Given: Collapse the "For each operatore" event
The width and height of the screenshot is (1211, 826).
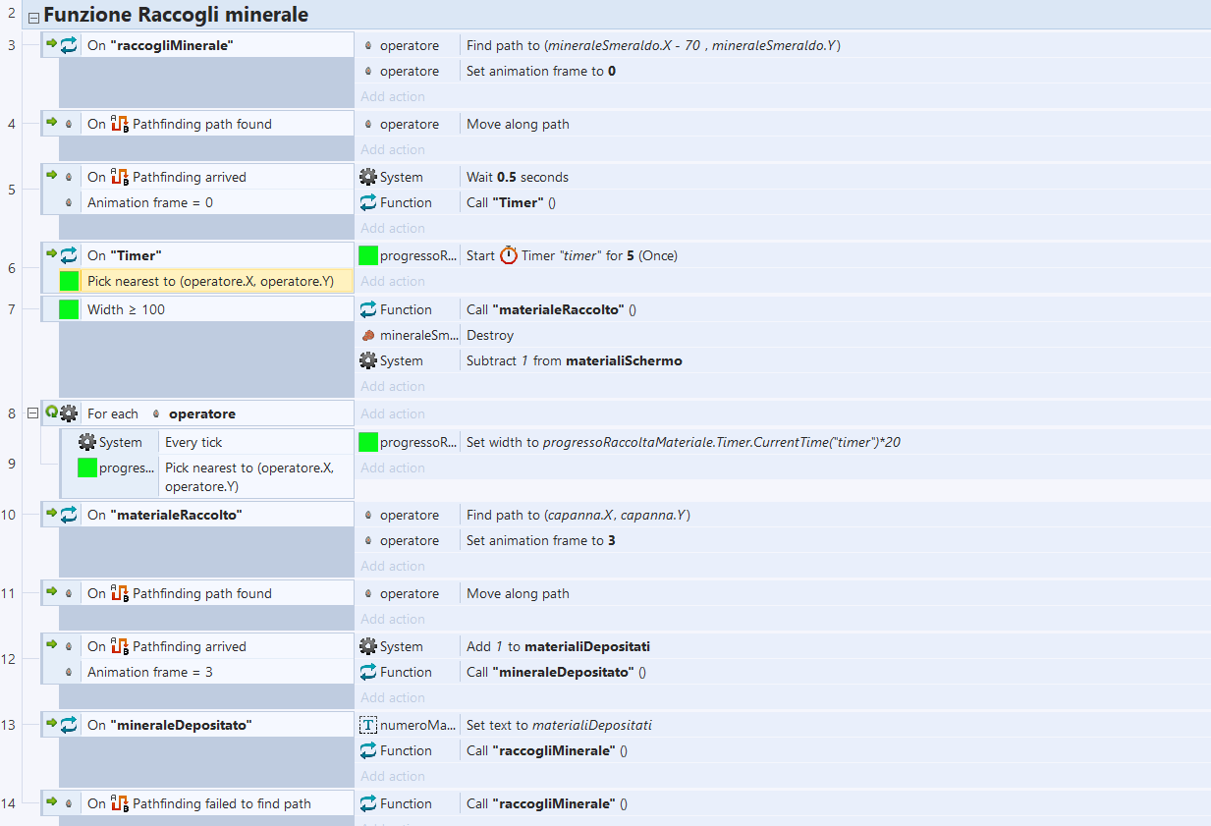Looking at the screenshot, I should 32,413.
